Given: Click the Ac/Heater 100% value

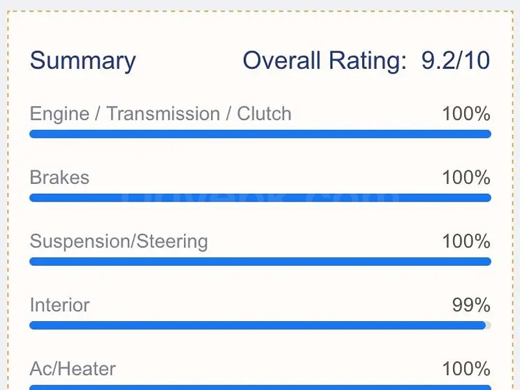Looking at the screenshot, I should coord(466,369).
